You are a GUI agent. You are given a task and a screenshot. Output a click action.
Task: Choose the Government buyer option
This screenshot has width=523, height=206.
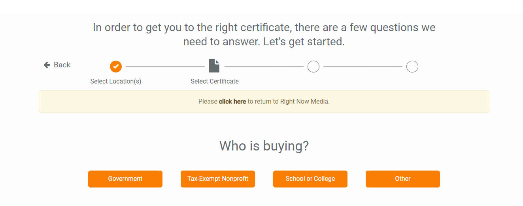125,179
